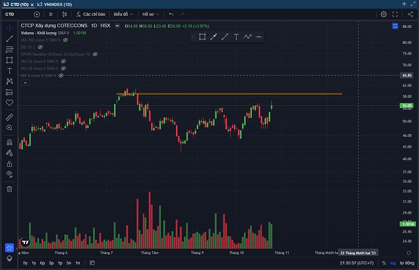Set range to 3p
The height and width of the screenshot is (270, 419).
tap(51, 263)
